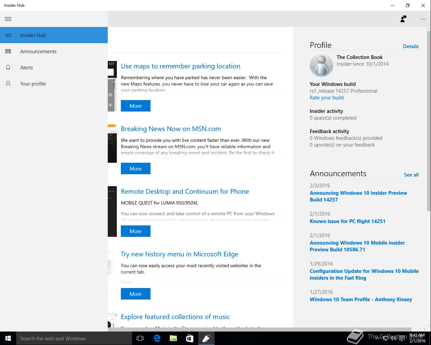
Task: Go to Your profile in sidebar
Action: (54, 84)
